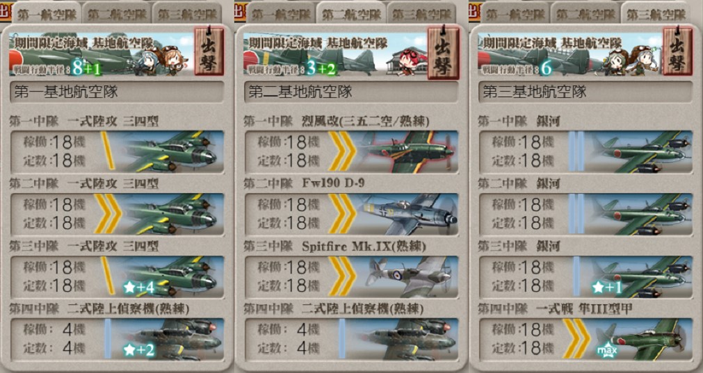Click first squadron 銀河 bomber in third corps
This screenshot has height=373, width=703.
(x=586, y=152)
